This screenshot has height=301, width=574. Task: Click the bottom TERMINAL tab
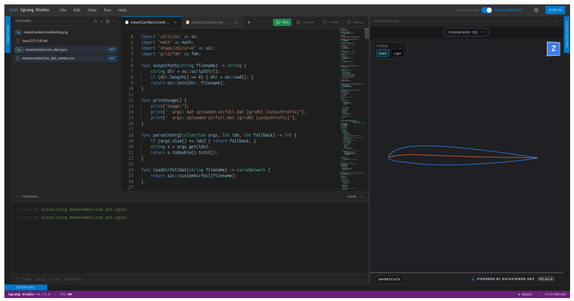pyautogui.click(x=25, y=287)
